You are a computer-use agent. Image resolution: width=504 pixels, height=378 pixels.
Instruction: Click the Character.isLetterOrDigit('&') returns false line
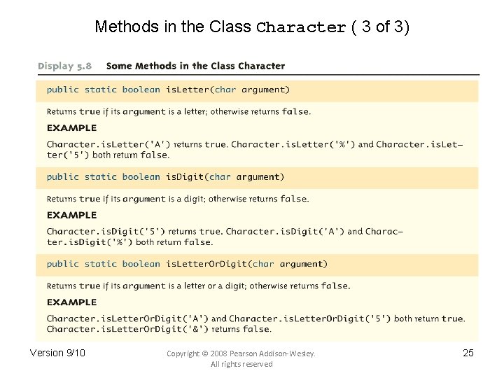158,329
